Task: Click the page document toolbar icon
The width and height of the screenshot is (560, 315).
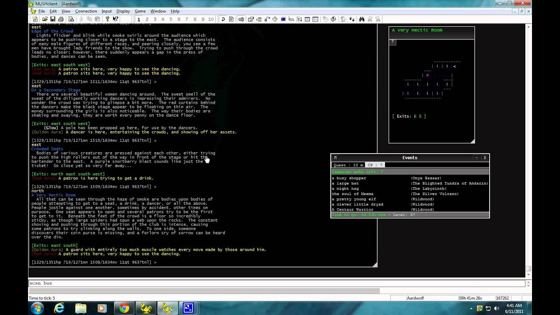Action: tap(231, 19)
